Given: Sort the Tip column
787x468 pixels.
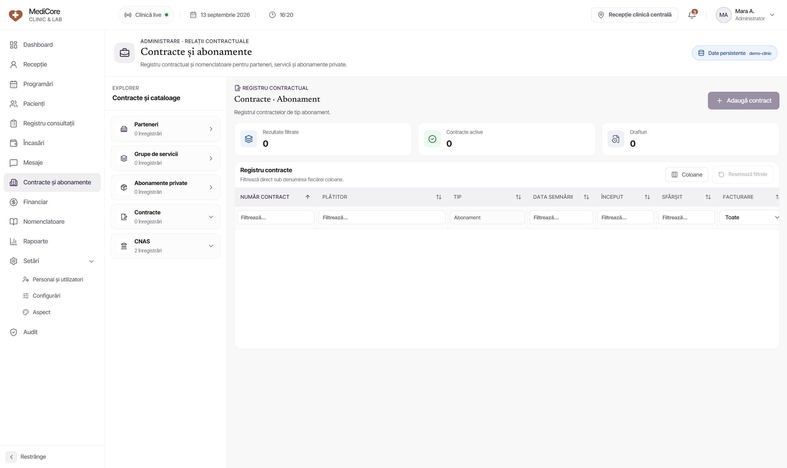Looking at the screenshot, I should pyautogui.click(x=518, y=197).
